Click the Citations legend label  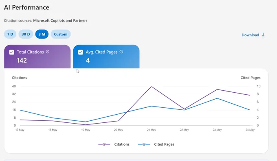click(122, 144)
